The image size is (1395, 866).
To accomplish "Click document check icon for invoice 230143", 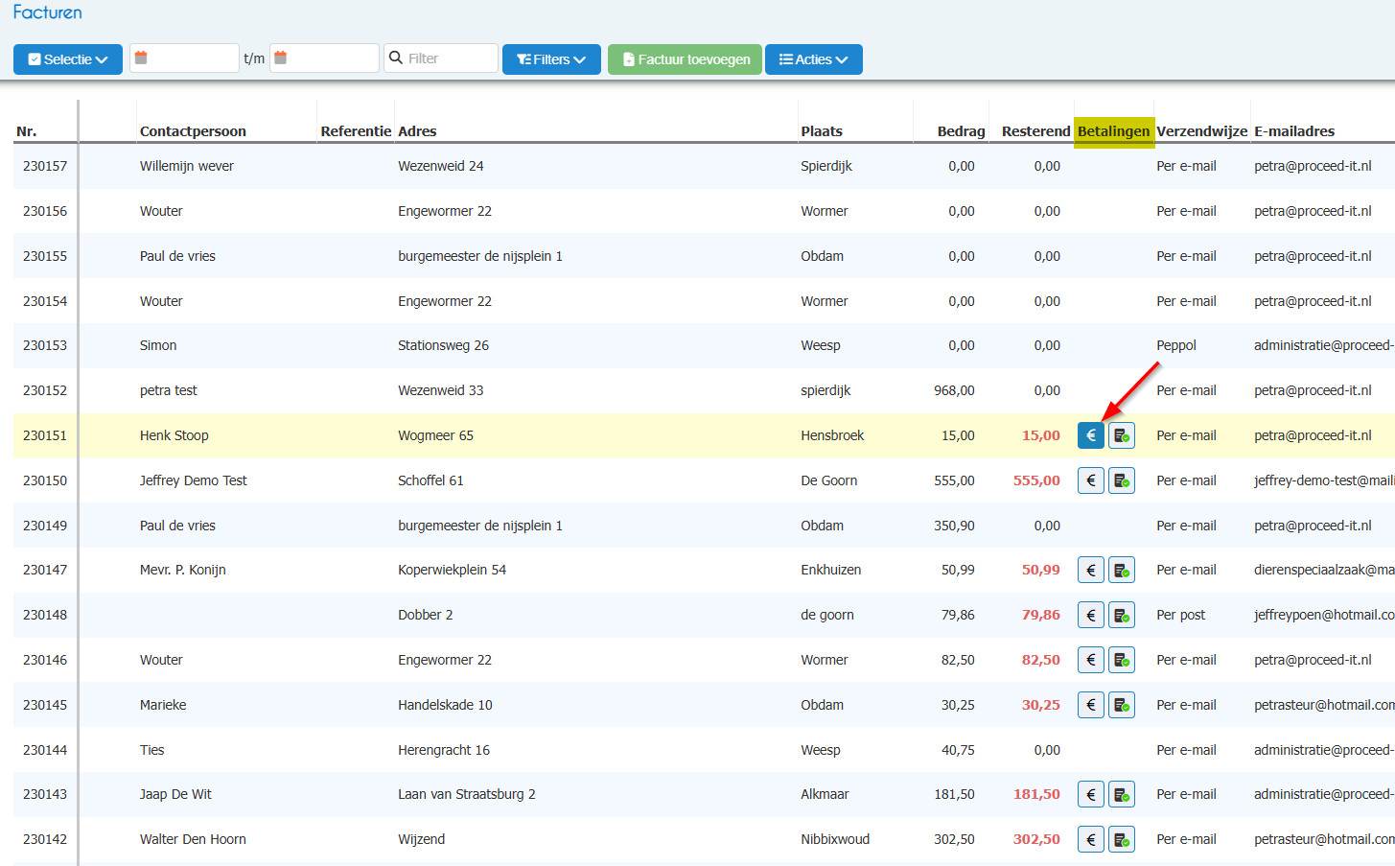I will [1122, 794].
